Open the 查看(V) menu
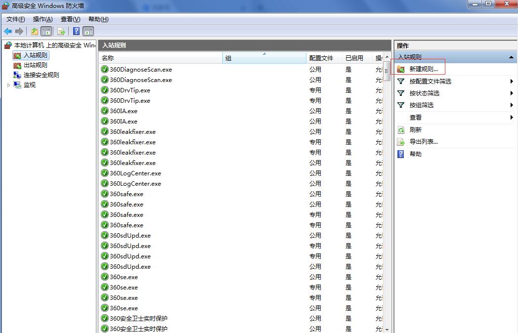Screen dimensions: 518x333 click(70, 19)
